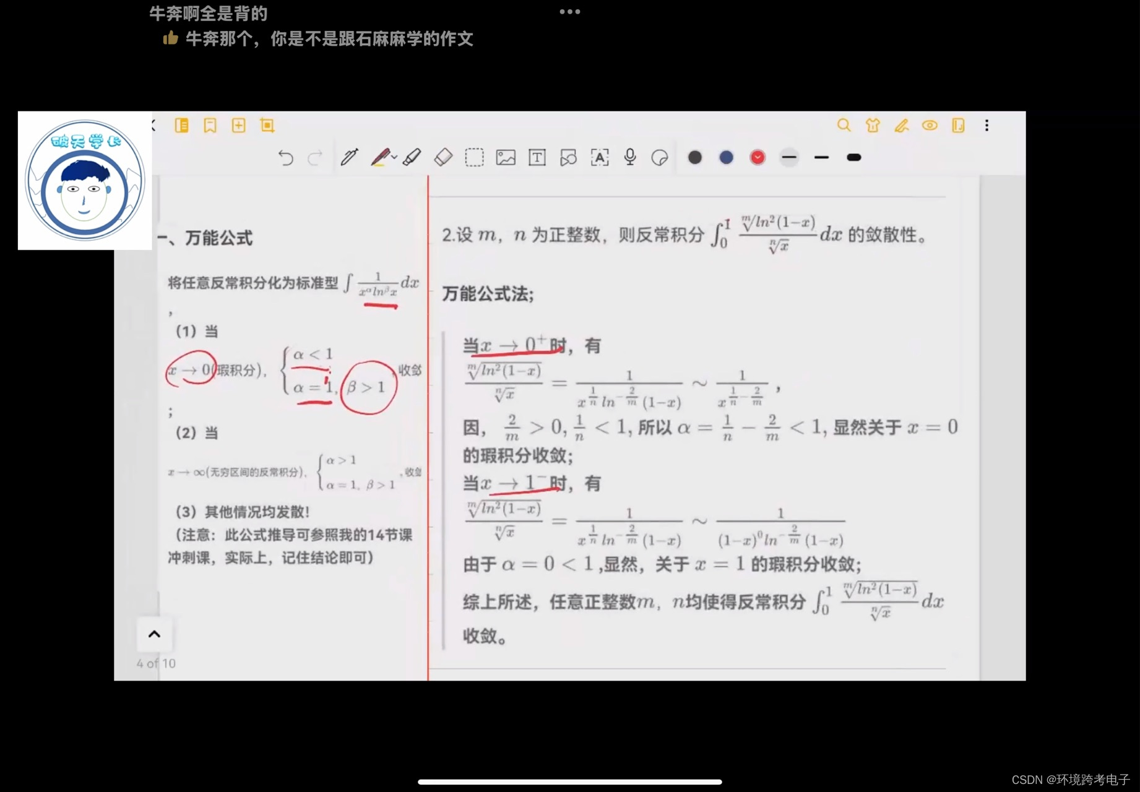The width and height of the screenshot is (1140, 792).
Task: Start audio recording with microphone icon
Action: [x=630, y=157]
